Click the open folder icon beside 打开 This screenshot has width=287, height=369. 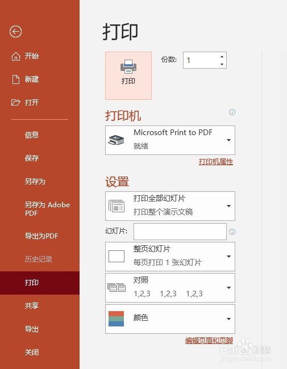pyautogui.click(x=15, y=102)
